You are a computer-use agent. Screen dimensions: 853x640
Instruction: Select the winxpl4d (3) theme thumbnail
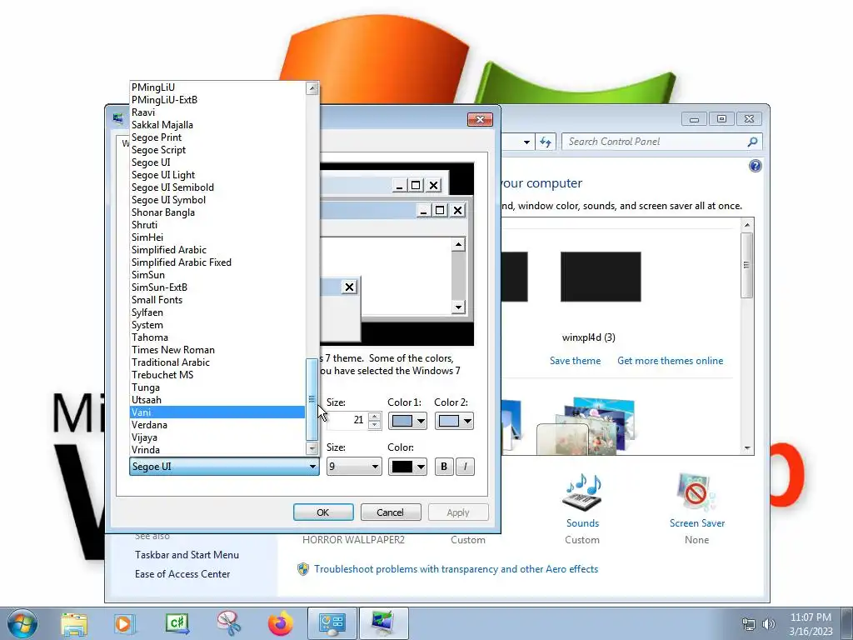pos(601,277)
